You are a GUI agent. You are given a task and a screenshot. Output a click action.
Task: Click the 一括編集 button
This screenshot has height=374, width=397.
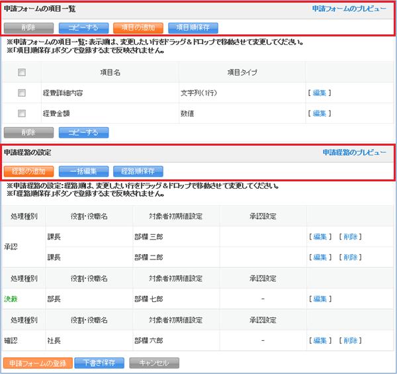click(x=83, y=170)
